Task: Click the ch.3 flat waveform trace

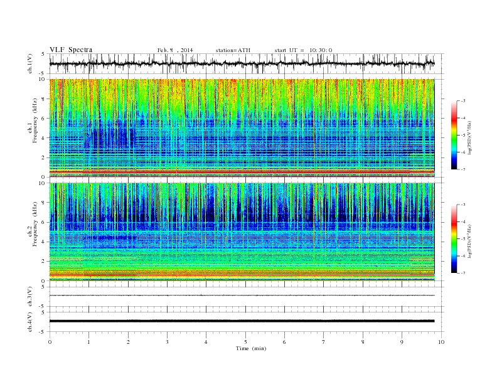Action: pyautogui.click(x=242, y=296)
